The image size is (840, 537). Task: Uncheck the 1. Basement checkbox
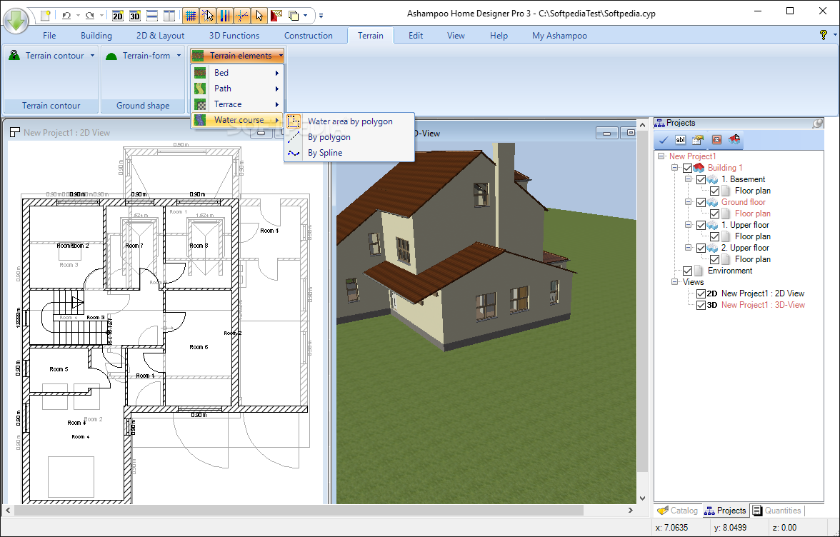point(701,179)
